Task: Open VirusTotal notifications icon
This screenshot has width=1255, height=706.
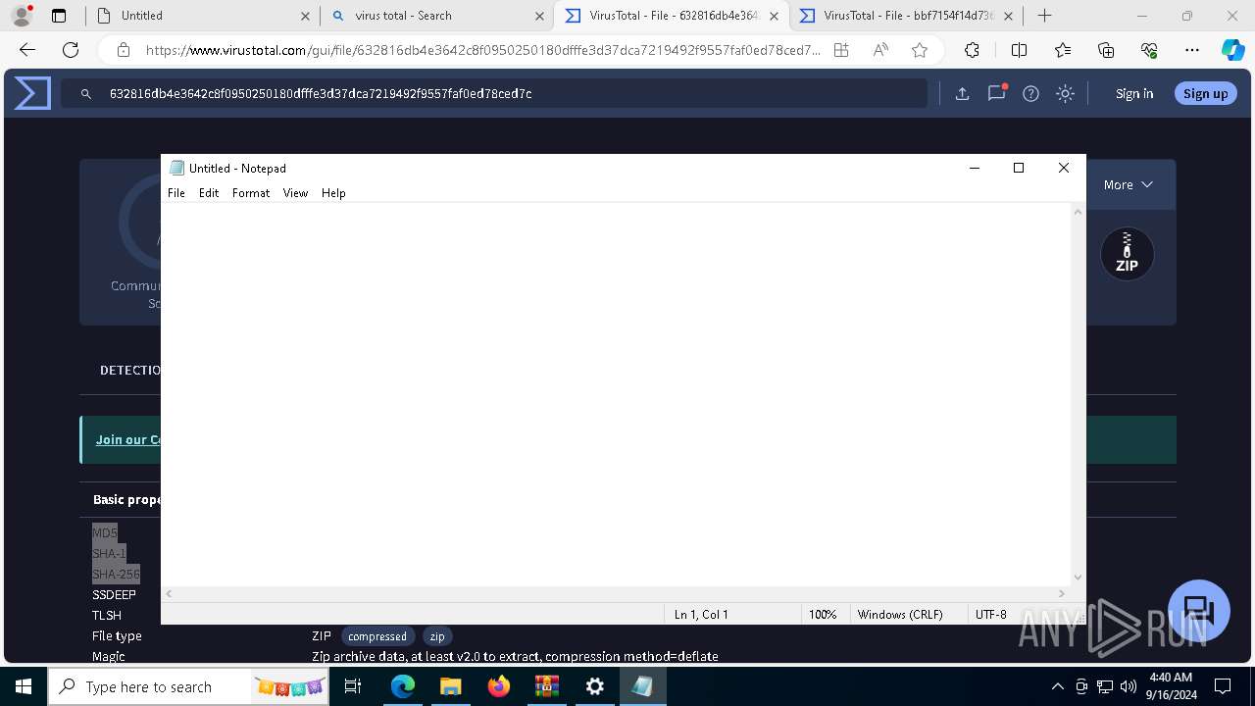Action: (997, 93)
